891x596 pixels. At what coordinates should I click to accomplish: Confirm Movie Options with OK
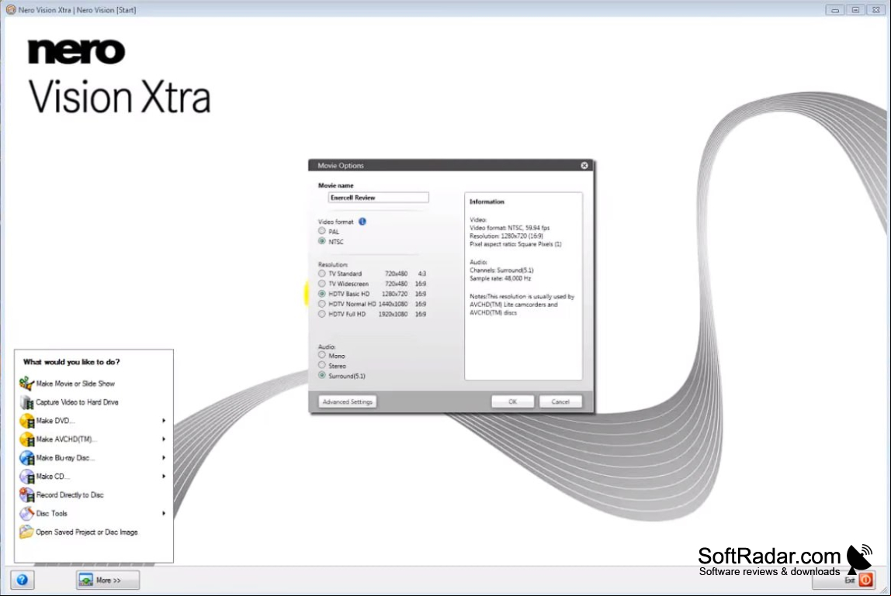(x=512, y=402)
